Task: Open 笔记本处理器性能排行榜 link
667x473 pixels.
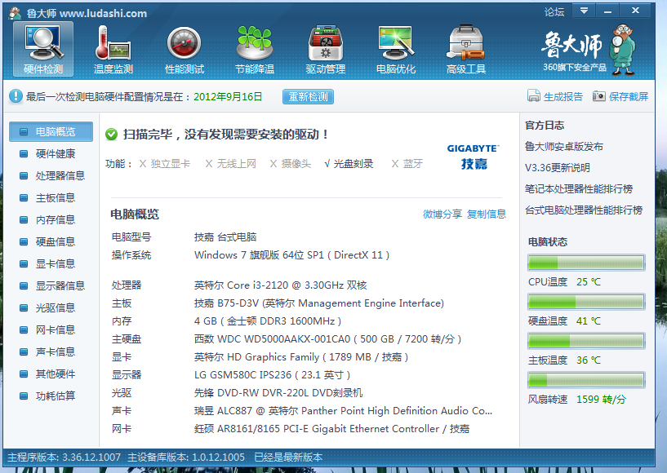Action: [x=579, y=189]
